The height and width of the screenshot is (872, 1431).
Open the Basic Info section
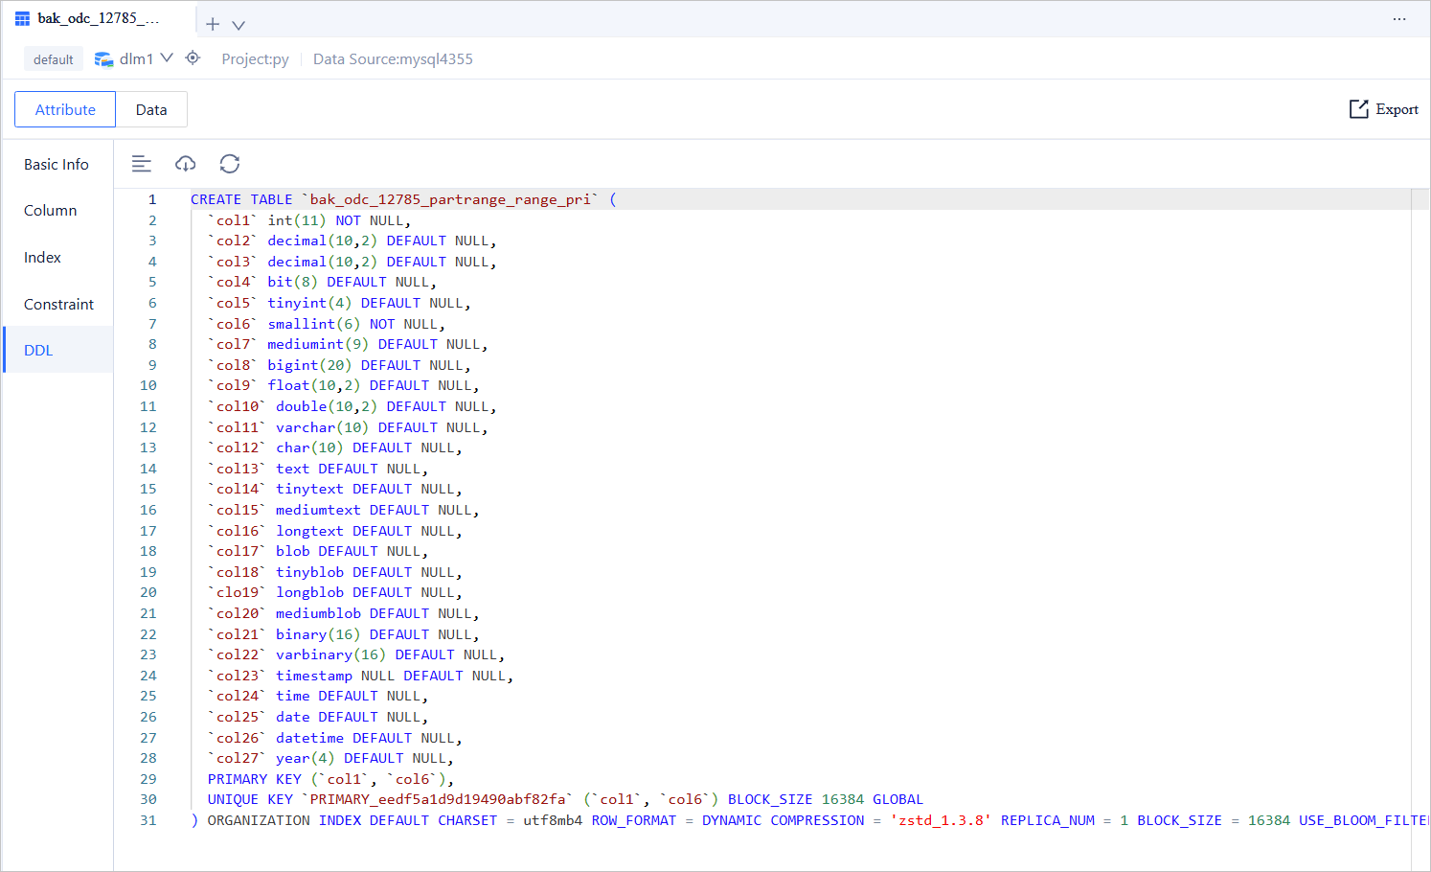[x=57, y=164]
